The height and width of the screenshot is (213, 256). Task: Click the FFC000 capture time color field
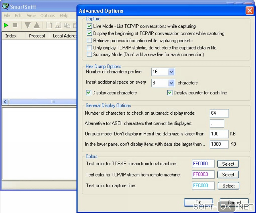pyautogui.click(x=203, y=186)
